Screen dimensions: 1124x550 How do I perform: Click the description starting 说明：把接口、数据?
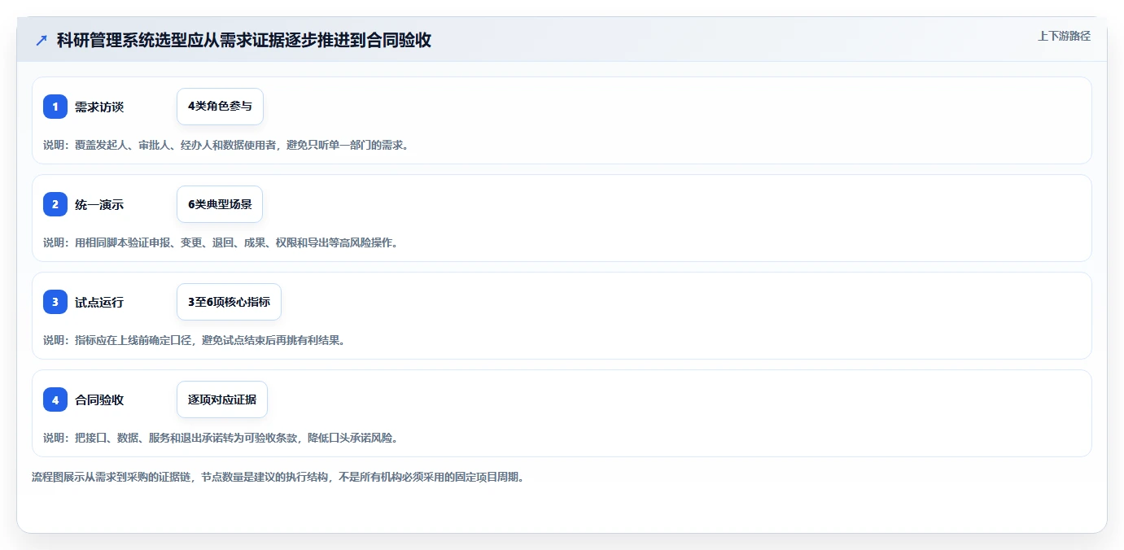pyautogui.click(x=221, y=438)
